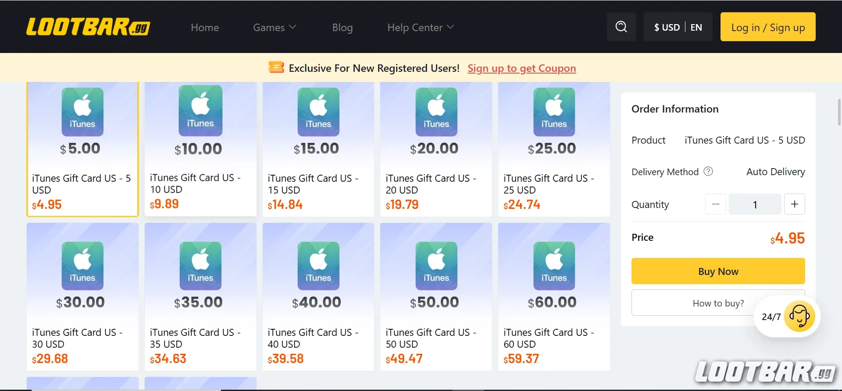The image size is (842, 391).
Task: Expand the Games dropdown menu
Action: [x=275, y=27]
